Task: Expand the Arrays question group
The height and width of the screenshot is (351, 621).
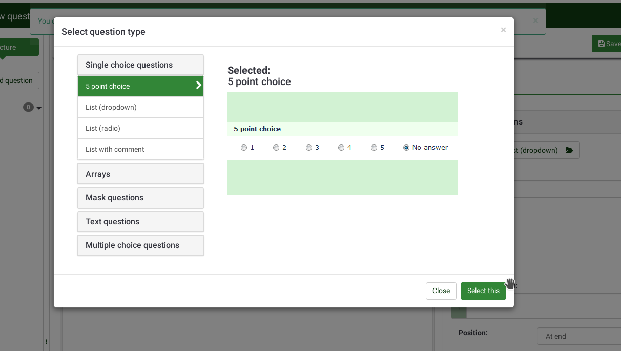Action: [140, 174]
